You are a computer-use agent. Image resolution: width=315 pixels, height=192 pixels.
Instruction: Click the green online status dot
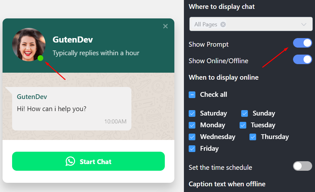40,58
